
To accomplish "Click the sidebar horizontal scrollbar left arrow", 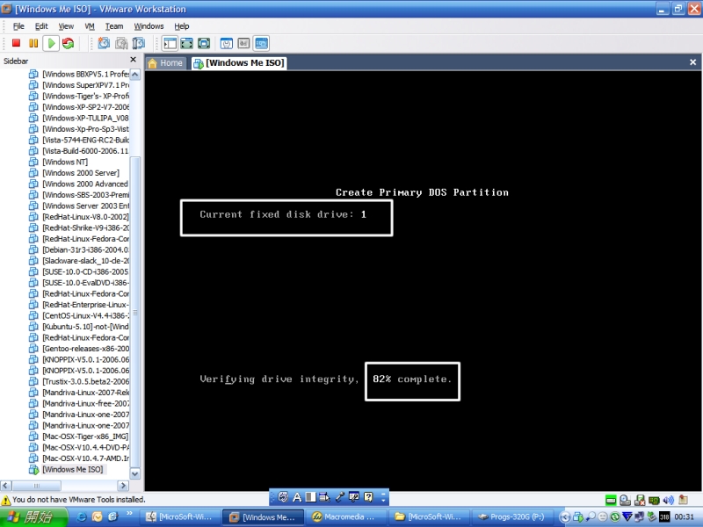I will coord(6,486).
